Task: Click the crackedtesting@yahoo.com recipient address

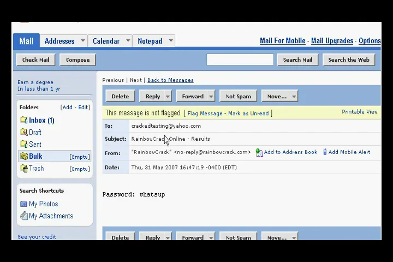Action: 166,126
